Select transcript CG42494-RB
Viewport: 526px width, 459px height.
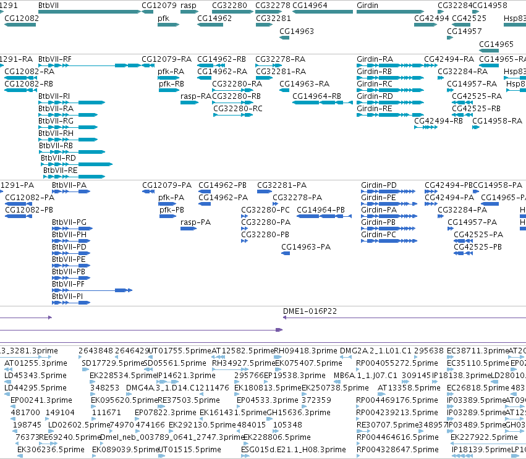coord(438,120)
